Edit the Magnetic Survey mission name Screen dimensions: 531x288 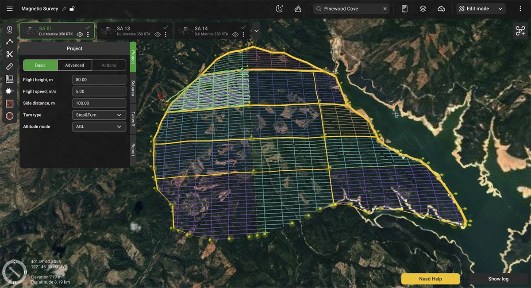[x=64, y=8]
